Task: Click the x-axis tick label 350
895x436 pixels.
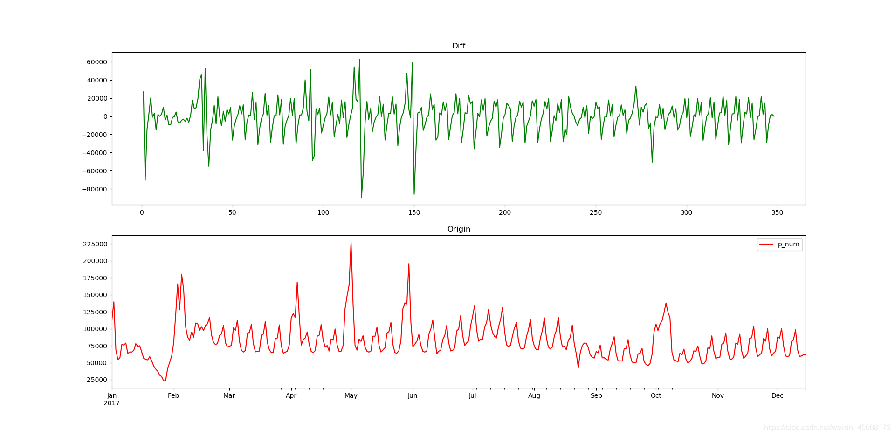Action: tap(777, 212)
